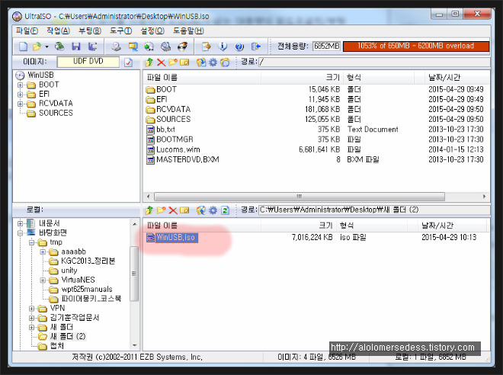This screenshot has width=503, height=375.
Task: Click the red capacity overload bar
Action: (416, 46)
